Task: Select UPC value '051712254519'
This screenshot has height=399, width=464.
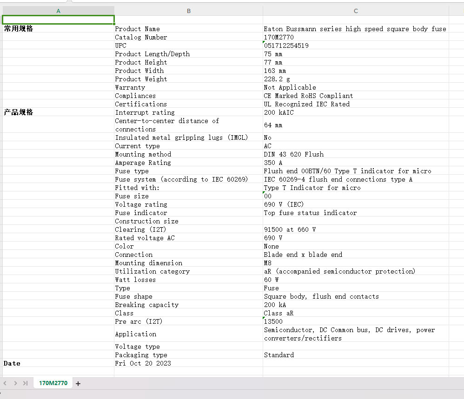Action: tap(356, 45)
